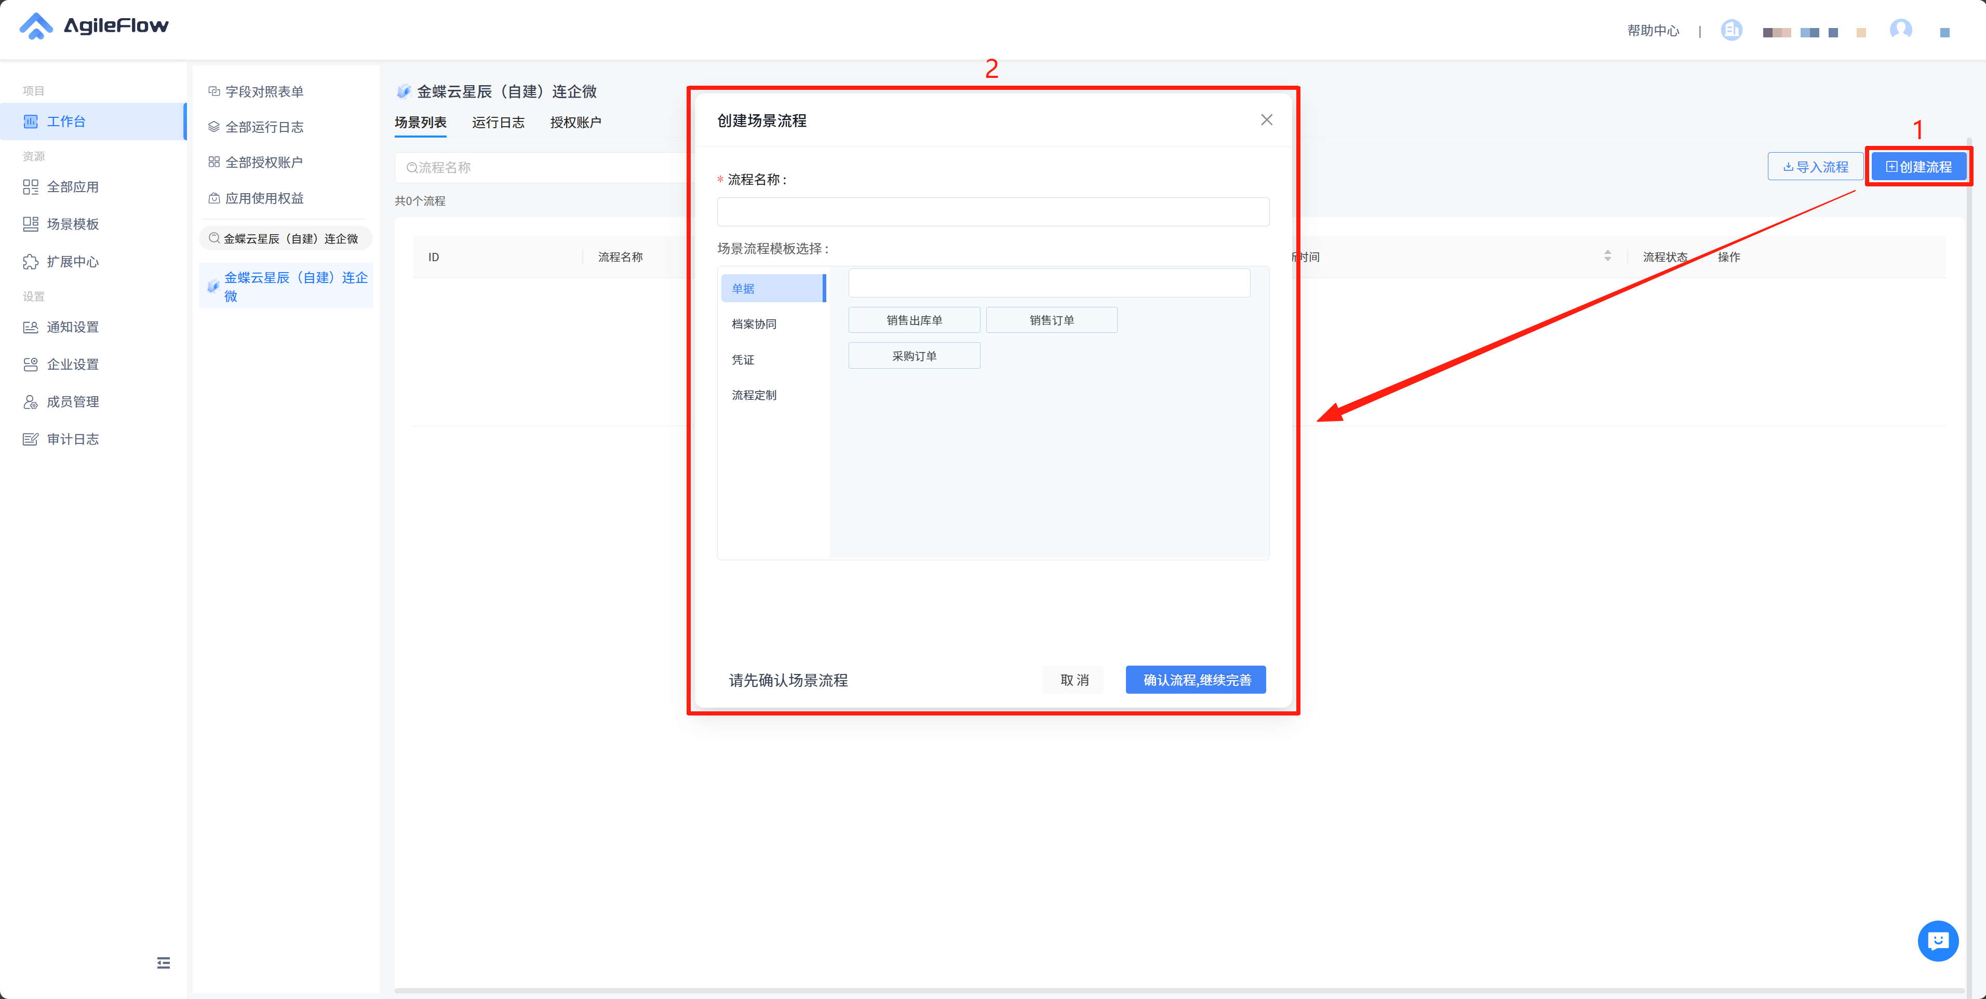The width and height of the screenshot is (1986, 999).
Task: Switch to the 授权账户 tab
Action: 575,123
